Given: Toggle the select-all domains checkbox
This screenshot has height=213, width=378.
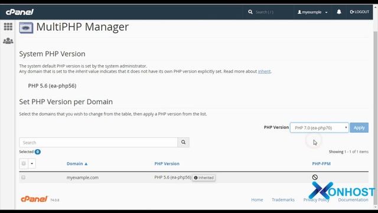Looking at the screenshot, I should coord(24,163).
